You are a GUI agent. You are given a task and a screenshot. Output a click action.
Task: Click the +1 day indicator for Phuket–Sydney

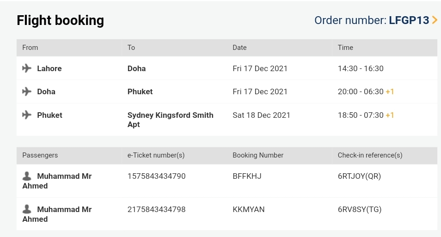[390, 115]
